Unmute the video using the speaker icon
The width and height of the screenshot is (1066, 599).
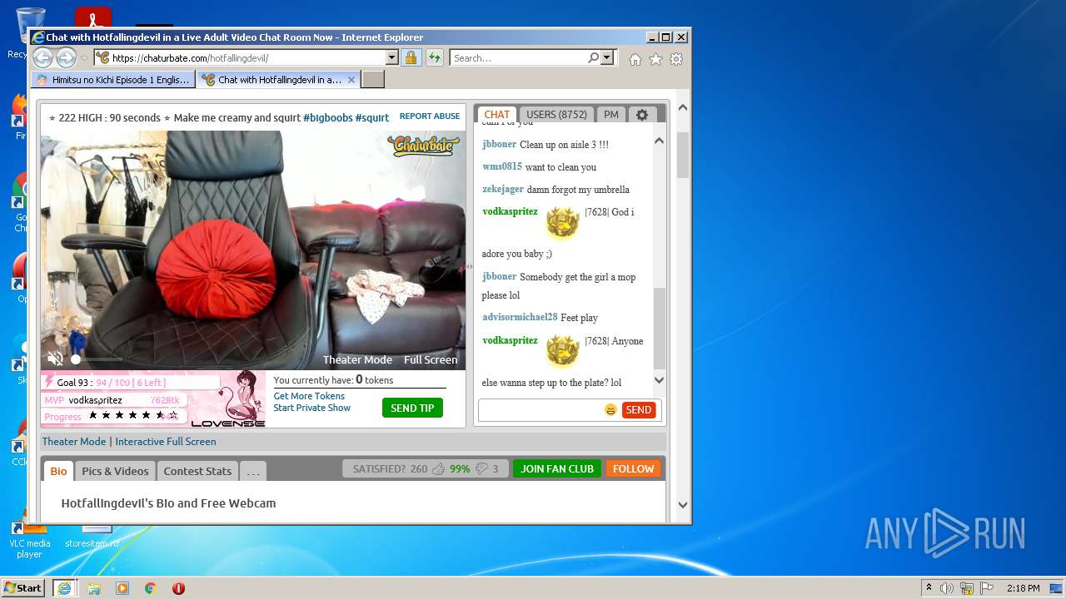tap(55, 359)
